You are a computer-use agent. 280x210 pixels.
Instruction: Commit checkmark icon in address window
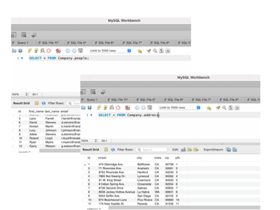pyautogui.click(x=137, y=108)
